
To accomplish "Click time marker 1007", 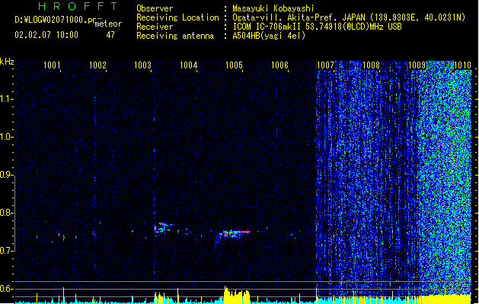I will tap(325, 65).
